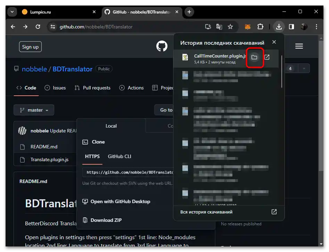Open BDTranslator repository link
This screenshot has width=329, height=252.
click(72, 69)
